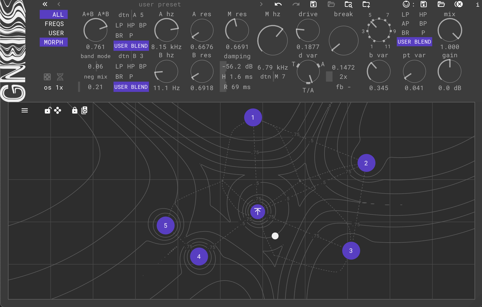Screen dimensions: 482x307
Task: Select BR type for filter B
Action: 119,77
